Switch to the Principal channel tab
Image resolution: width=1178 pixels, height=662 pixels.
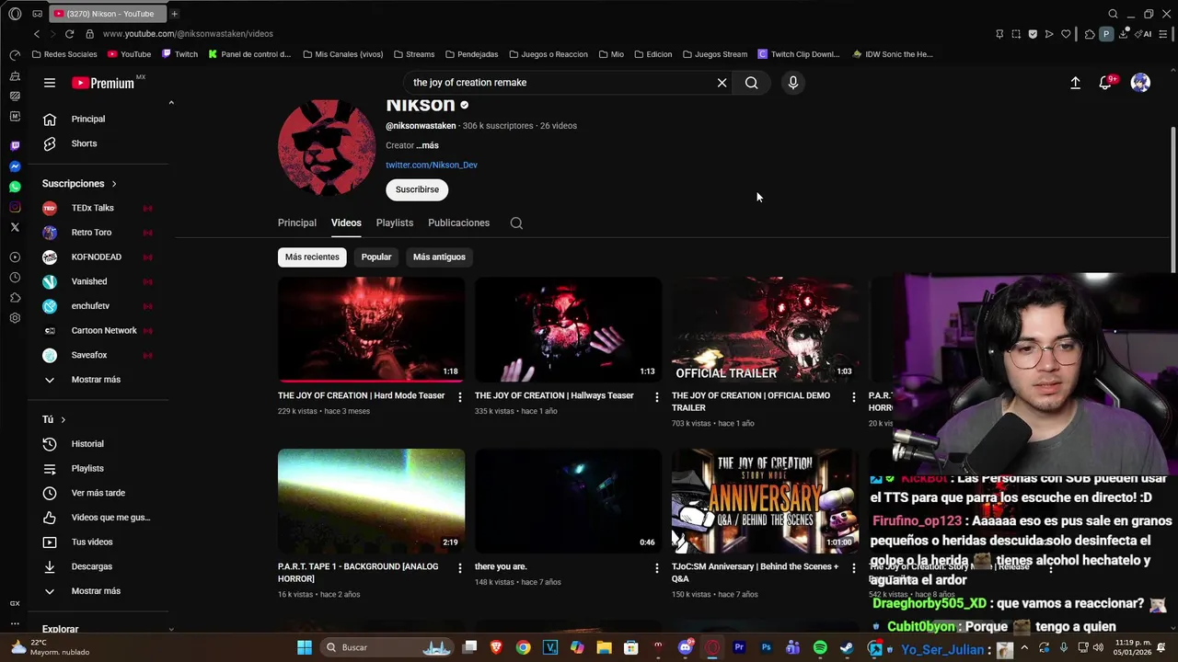(297, 223)
